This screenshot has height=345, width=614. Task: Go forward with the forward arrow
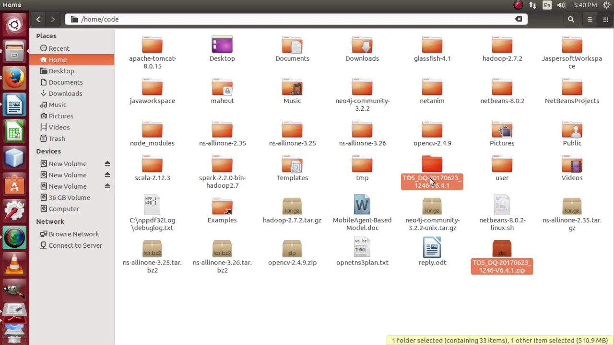pos(53,19)
